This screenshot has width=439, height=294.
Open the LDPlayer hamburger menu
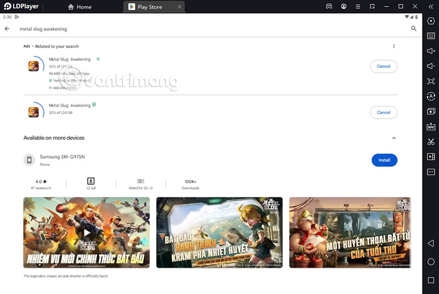coord(358,7)
